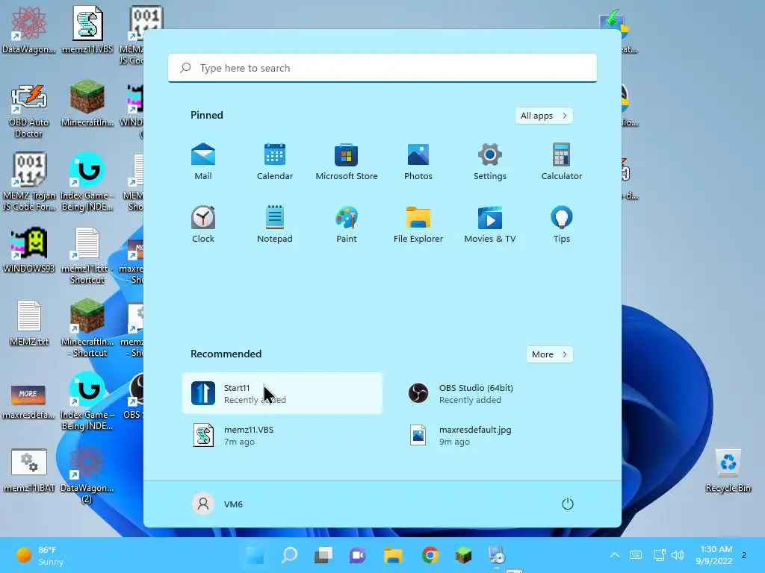
Task: Open recent file maxresdefault.jpg in Recommended
Action: pyautogui.click(x=498, y=435)
